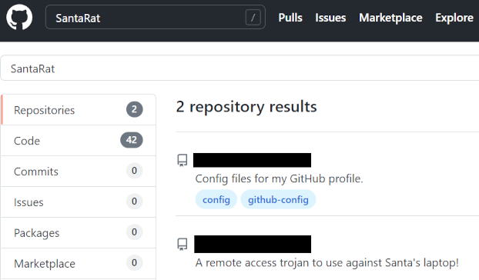Focus the header search box containing SantaRat
Viewport: 479px width, 280px height.
[156, 18]
